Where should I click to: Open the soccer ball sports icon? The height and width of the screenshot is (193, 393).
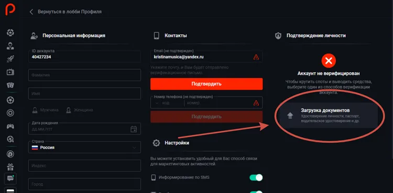tap(10, 100)
